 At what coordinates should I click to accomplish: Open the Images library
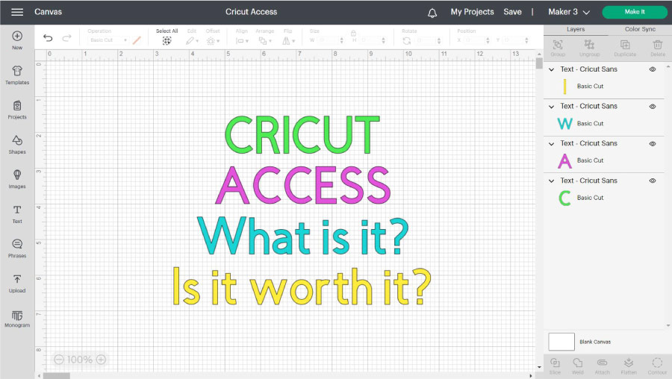click(17, 178)
